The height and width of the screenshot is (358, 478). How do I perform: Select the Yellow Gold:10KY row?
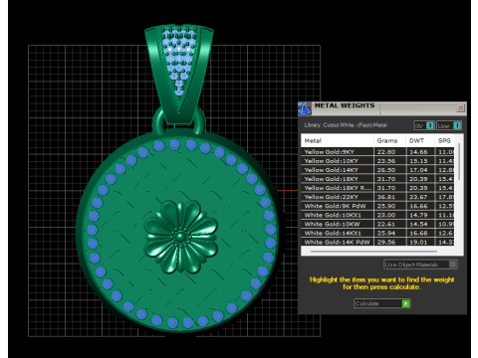click(x=377, y=161)
